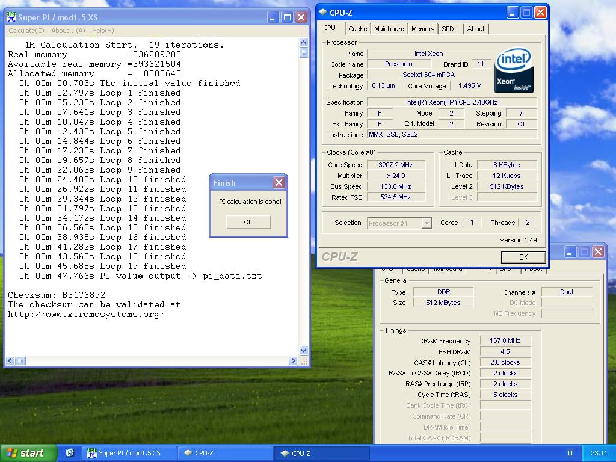The image size is (616, 462).
Task: Click Super PI horizontal scrollbar left arrow
Action: (x=11, y=361)
